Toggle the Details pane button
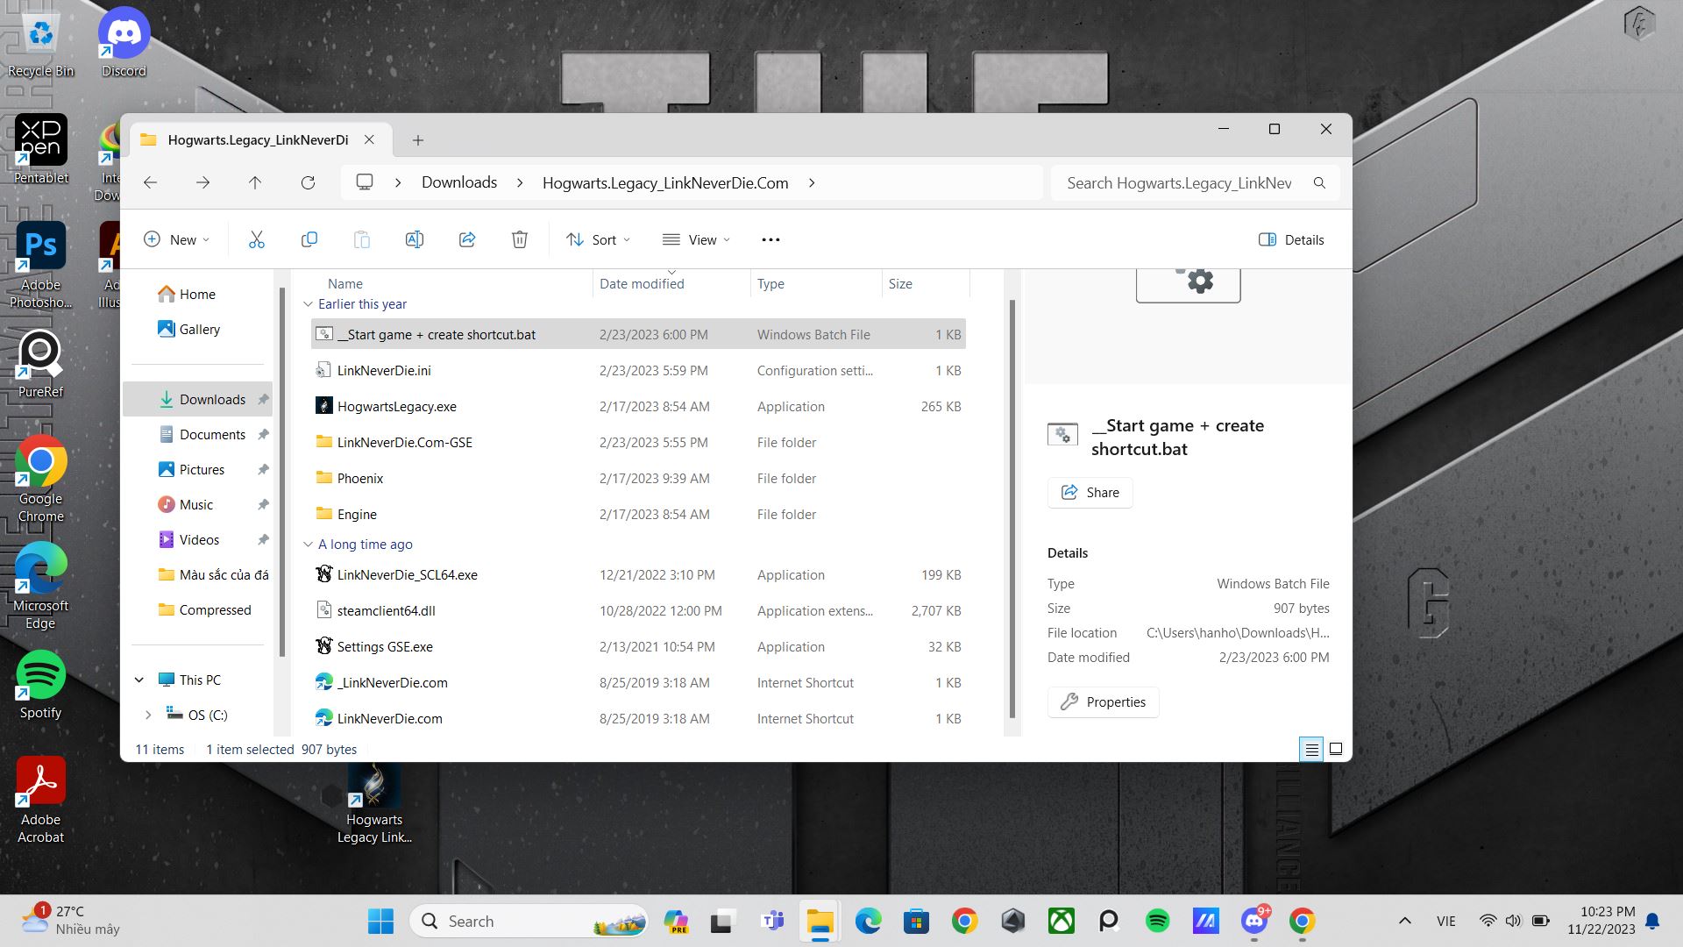Image resolution: width=1683 pixels, height=947 pixels. pyautogui.click(x=1290, y=239)
